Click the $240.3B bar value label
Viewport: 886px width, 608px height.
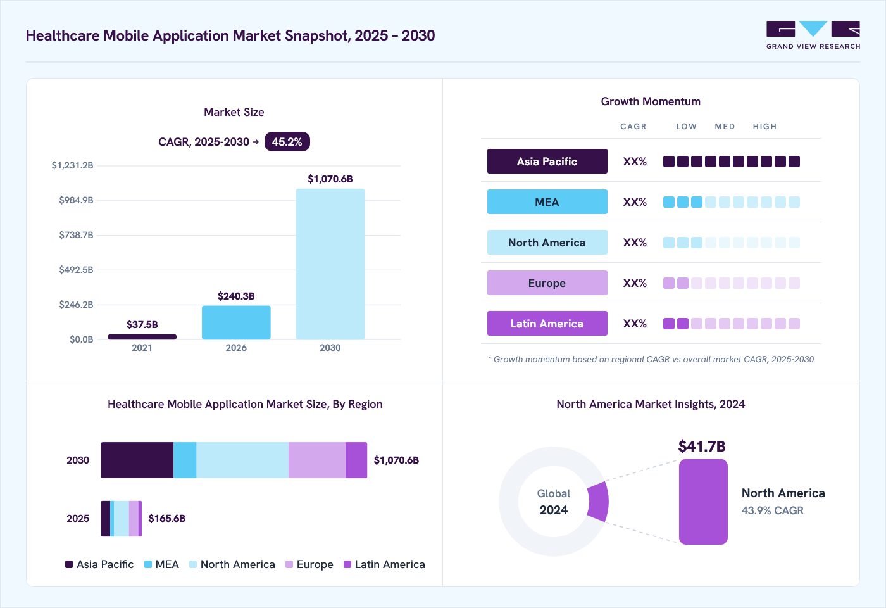pos(236,296)
